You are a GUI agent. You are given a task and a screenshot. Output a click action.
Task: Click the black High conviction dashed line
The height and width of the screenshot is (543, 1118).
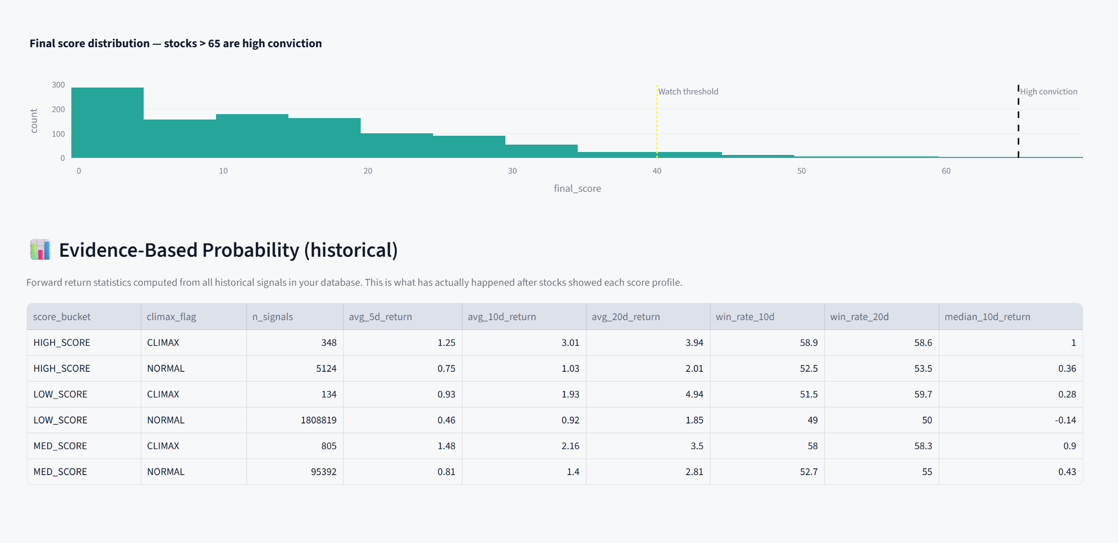[x=1018, y=121]
